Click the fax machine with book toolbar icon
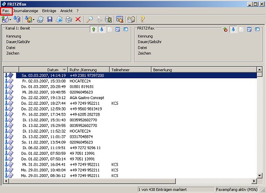This screenshot has width=266, height=193. 108,19
